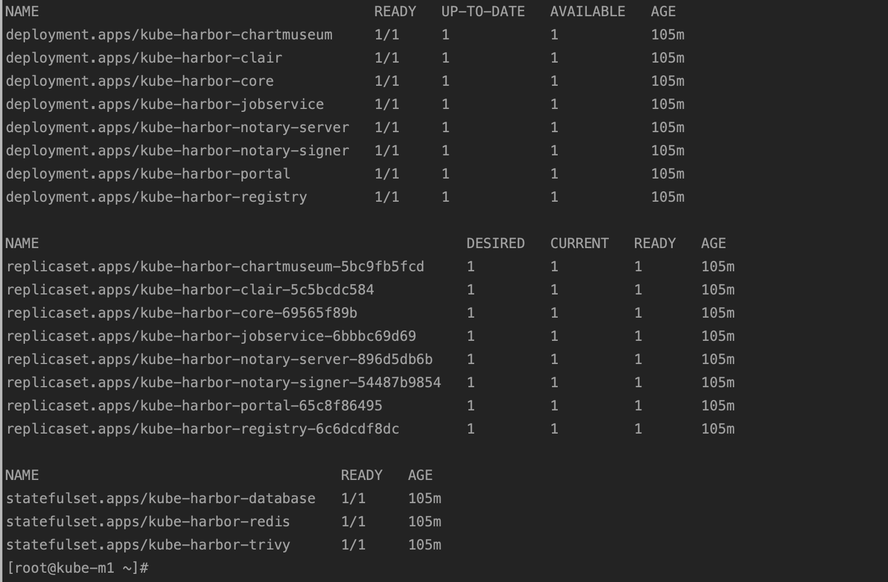Click replicaset.apps/kube-harbor-core-69565f89b text
The width and height of the screenshot is (888, 582).
(182, 313)
